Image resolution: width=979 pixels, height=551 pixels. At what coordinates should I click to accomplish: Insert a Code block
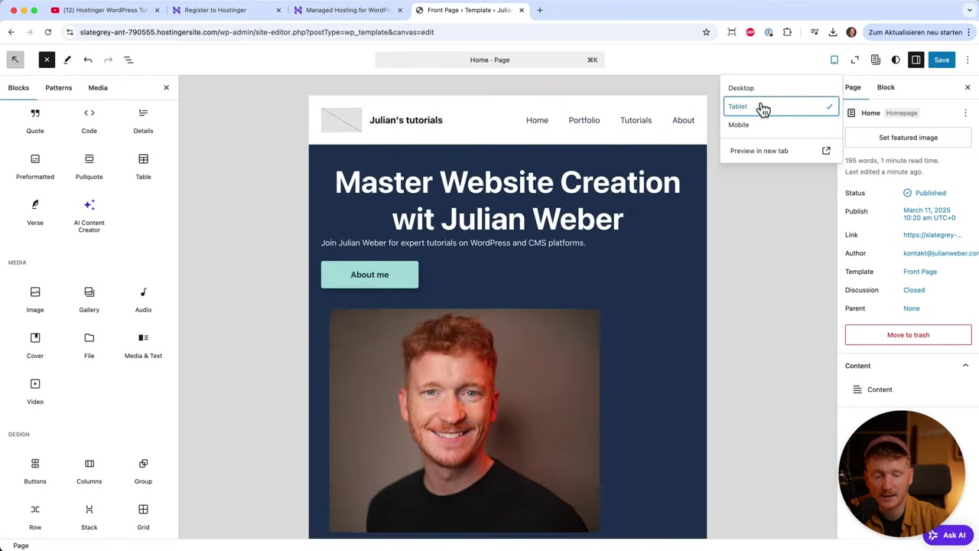click(89, 120)
